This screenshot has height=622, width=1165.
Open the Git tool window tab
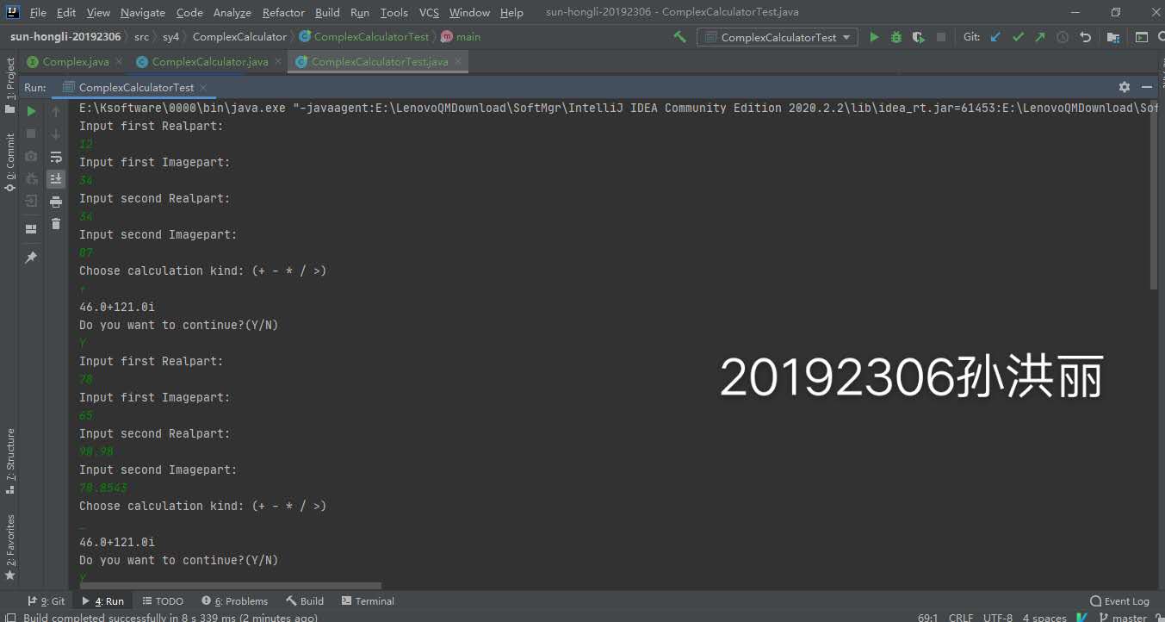pos(46,601)
